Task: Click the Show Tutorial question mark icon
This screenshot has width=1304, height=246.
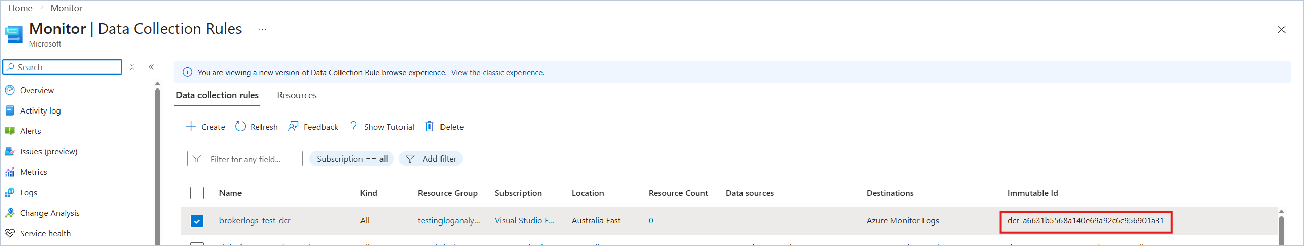Action: [353, 126]
